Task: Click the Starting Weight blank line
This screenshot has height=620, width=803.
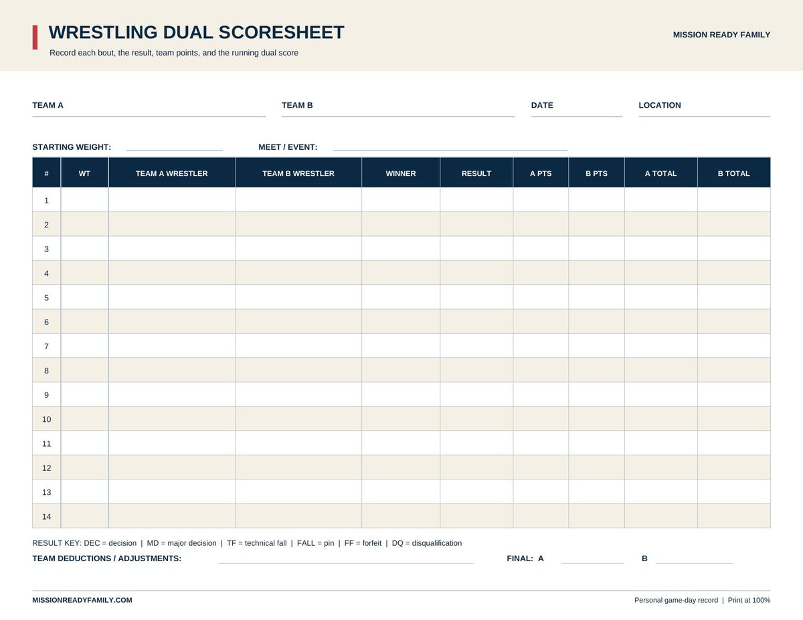Action: point(175,150)
